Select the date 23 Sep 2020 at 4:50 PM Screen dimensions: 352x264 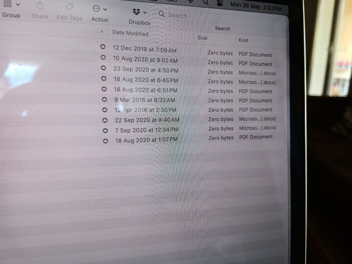pyautogui.click(x=146, y=70)
